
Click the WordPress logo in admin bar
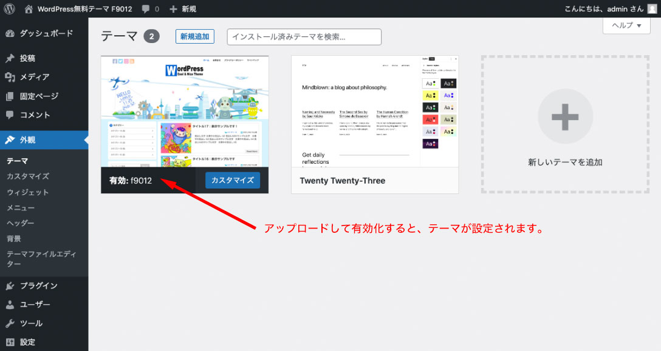coord(9,8)
